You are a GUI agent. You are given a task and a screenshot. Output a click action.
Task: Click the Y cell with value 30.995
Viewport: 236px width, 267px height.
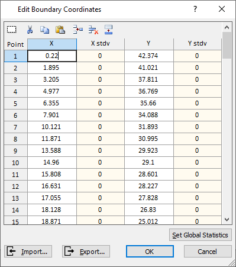click(149, 139)
